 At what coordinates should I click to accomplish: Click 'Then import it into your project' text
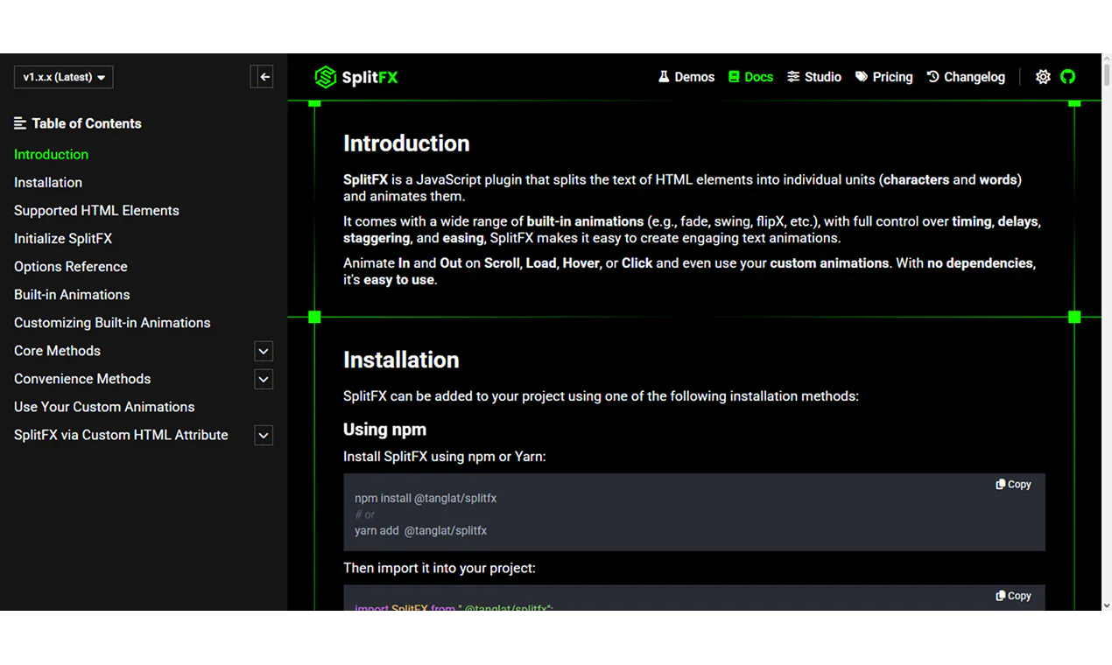click(x=440, y=568)
